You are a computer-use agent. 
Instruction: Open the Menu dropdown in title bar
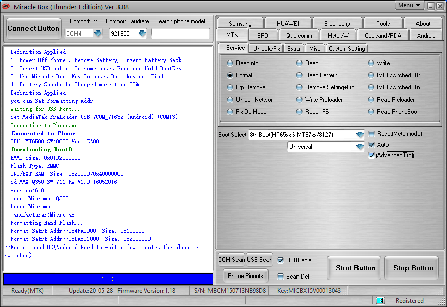(x=409, y=6)
